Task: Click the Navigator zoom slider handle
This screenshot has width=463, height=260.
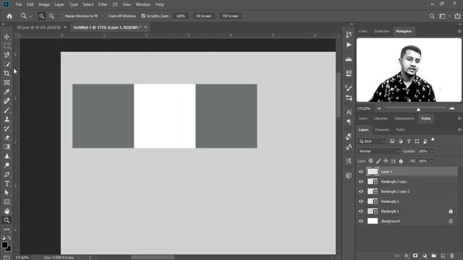Action: 418,109
